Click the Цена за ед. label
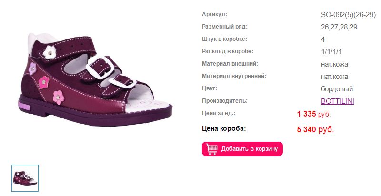The height and width of the screenshot is (196, 381). click(x=219, y=113)
